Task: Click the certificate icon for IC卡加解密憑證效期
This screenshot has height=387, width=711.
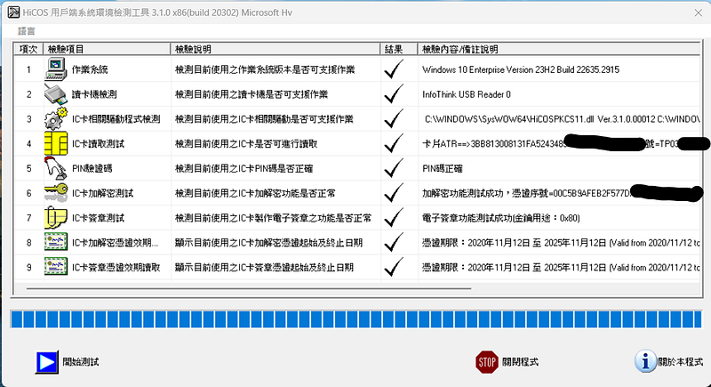Action: click(56, 242)
